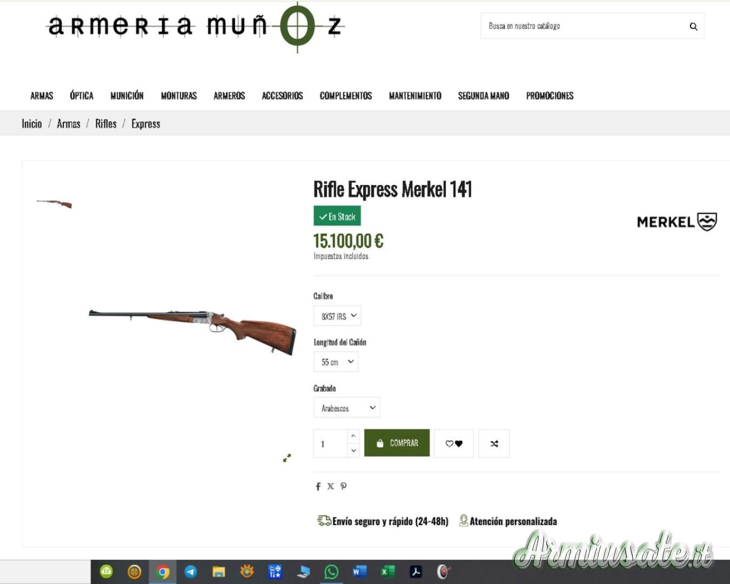
Task: Share product on Pinterest icon
Action: [x=344, y=486]
